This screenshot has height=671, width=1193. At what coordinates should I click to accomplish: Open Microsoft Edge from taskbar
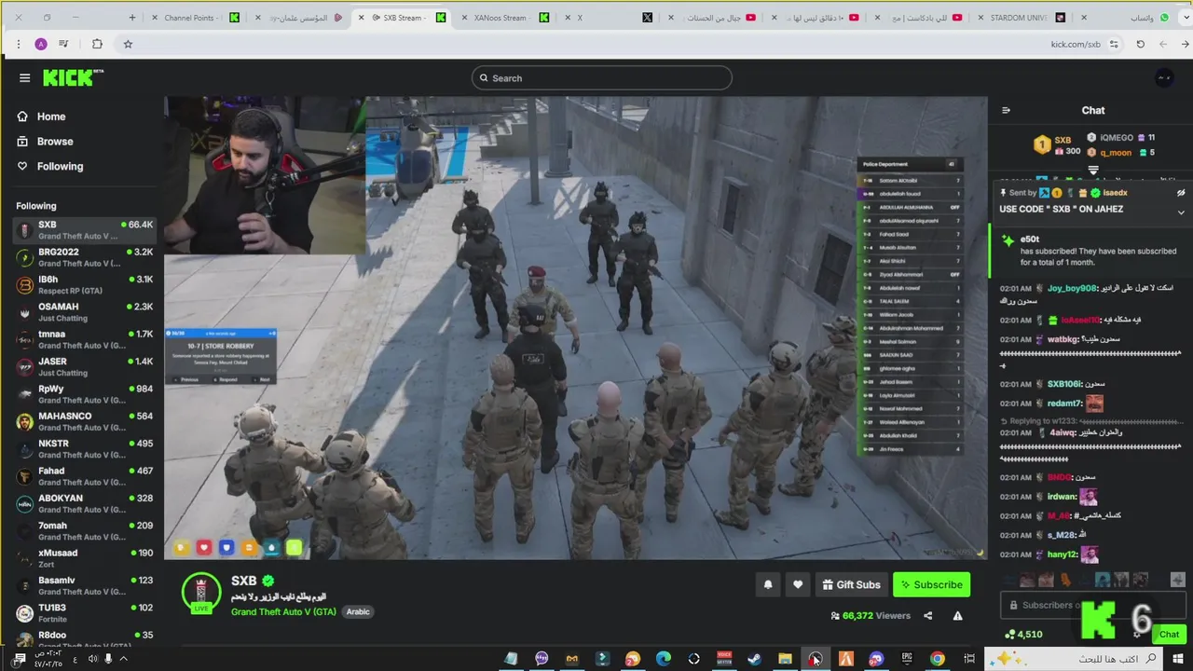[663, 659]
